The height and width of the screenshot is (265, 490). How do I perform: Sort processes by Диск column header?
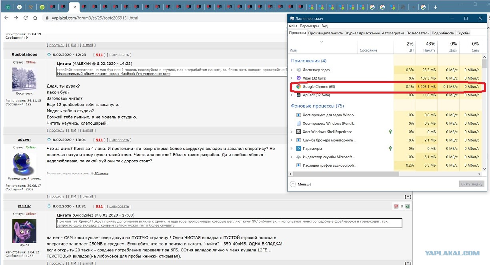tap(448, 47)
